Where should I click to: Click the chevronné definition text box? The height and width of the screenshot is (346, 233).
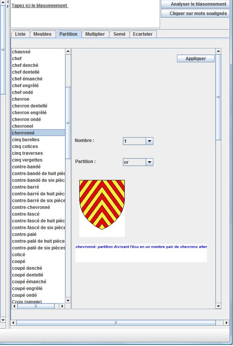coord(141,253)
